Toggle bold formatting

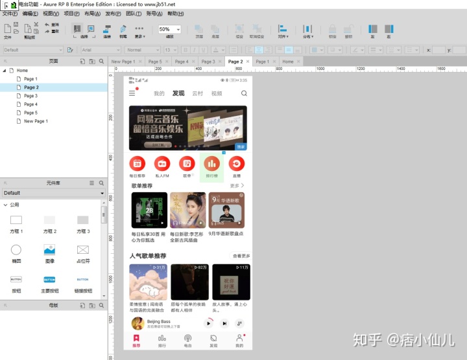point(186,50)
